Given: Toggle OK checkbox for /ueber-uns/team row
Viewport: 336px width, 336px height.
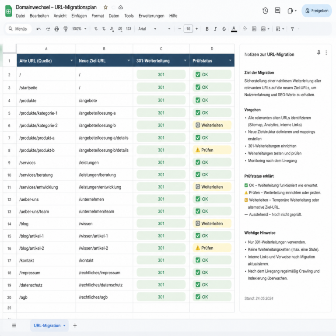Looking at the screenshot, I should tap(198, 211).
